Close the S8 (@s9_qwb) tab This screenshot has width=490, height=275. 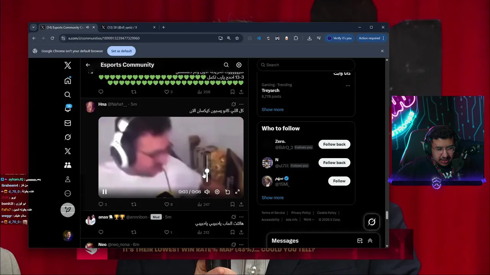point(155,27)
